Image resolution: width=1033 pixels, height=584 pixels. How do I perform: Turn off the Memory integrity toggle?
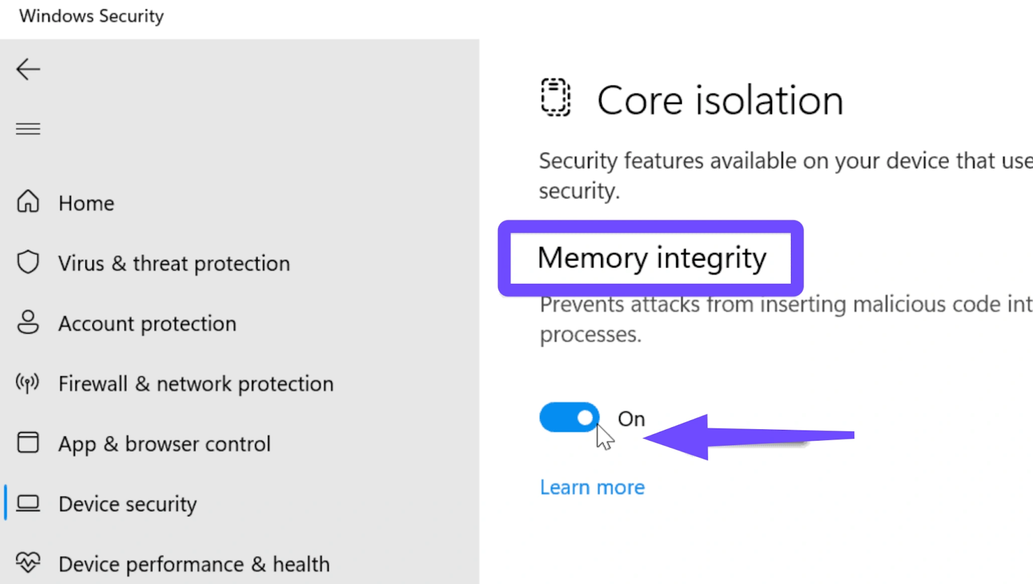click(569, 418)
